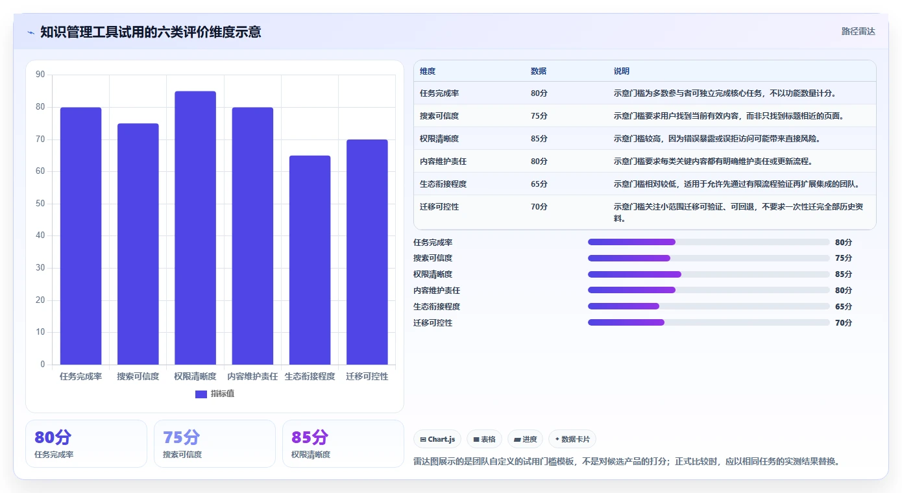The width and height of the screenshot is (902, 493).
Task: Click the 90 y-axis tick label
Action: coord(40,75)
